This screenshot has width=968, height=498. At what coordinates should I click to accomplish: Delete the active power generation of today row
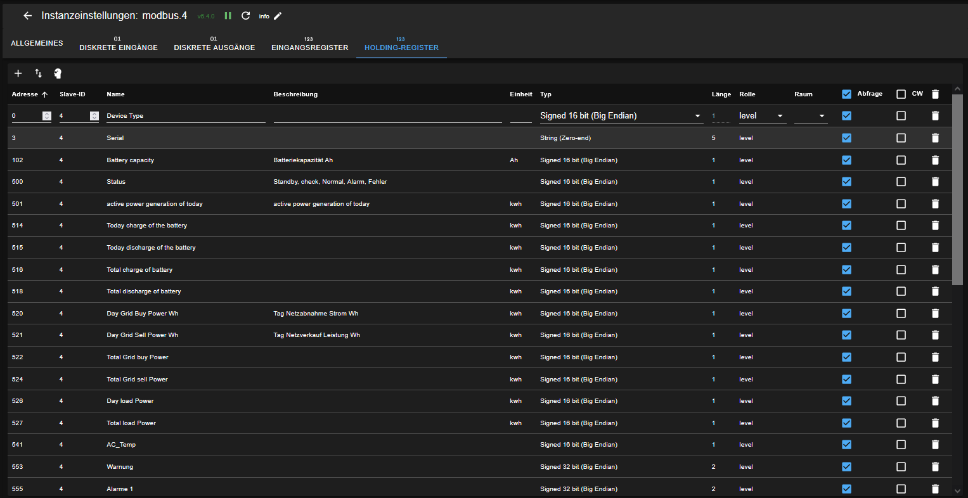tap(935, 204)
